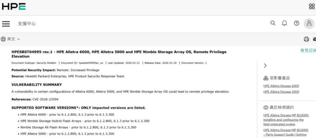Click the HPE logo
Image resolution: width=316 pixels, height=138 pixels.
pyautogui.click(x=13, y=6)
